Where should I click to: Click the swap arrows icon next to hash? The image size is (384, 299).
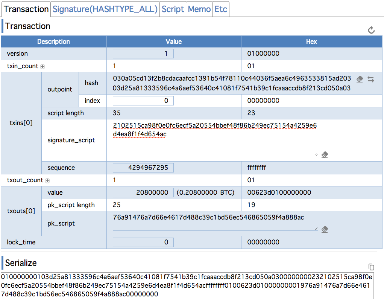tap(371, 79)
